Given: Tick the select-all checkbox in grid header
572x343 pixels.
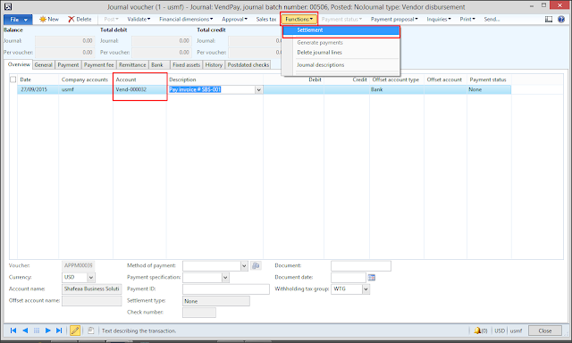Looking at the screenshot, I should (13, 79).
